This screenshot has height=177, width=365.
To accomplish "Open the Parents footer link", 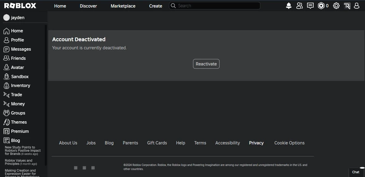I will tap(131, 143).
